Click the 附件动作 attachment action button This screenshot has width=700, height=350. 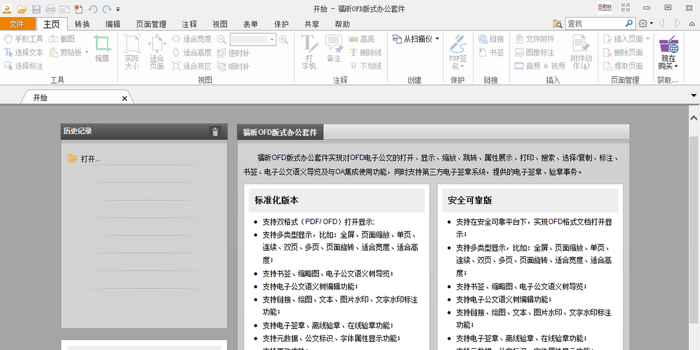coord(582,52)
